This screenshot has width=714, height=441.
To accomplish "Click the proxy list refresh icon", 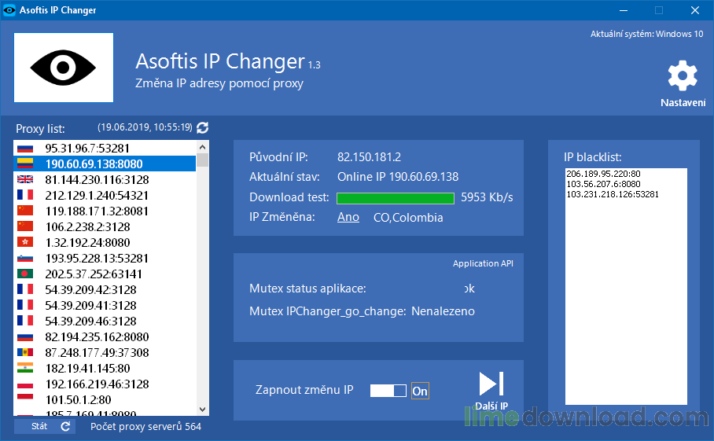I will pyautogui.click(x=203, y=127).
